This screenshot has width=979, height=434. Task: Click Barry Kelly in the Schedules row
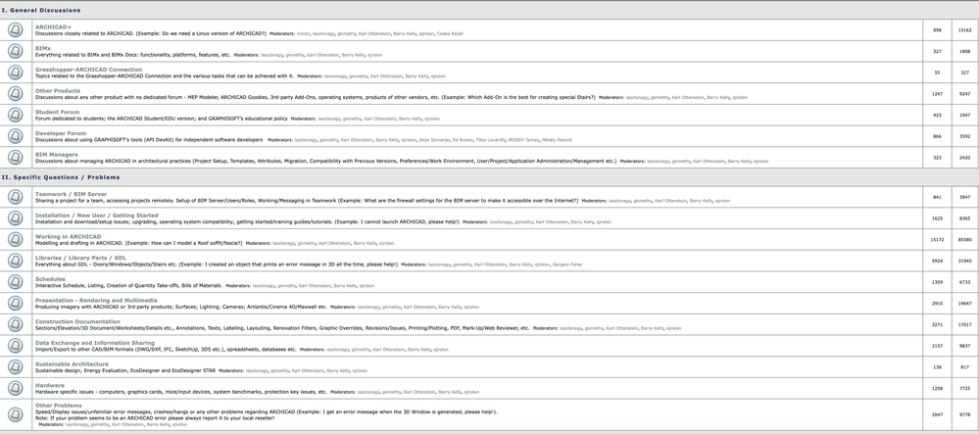345,286
